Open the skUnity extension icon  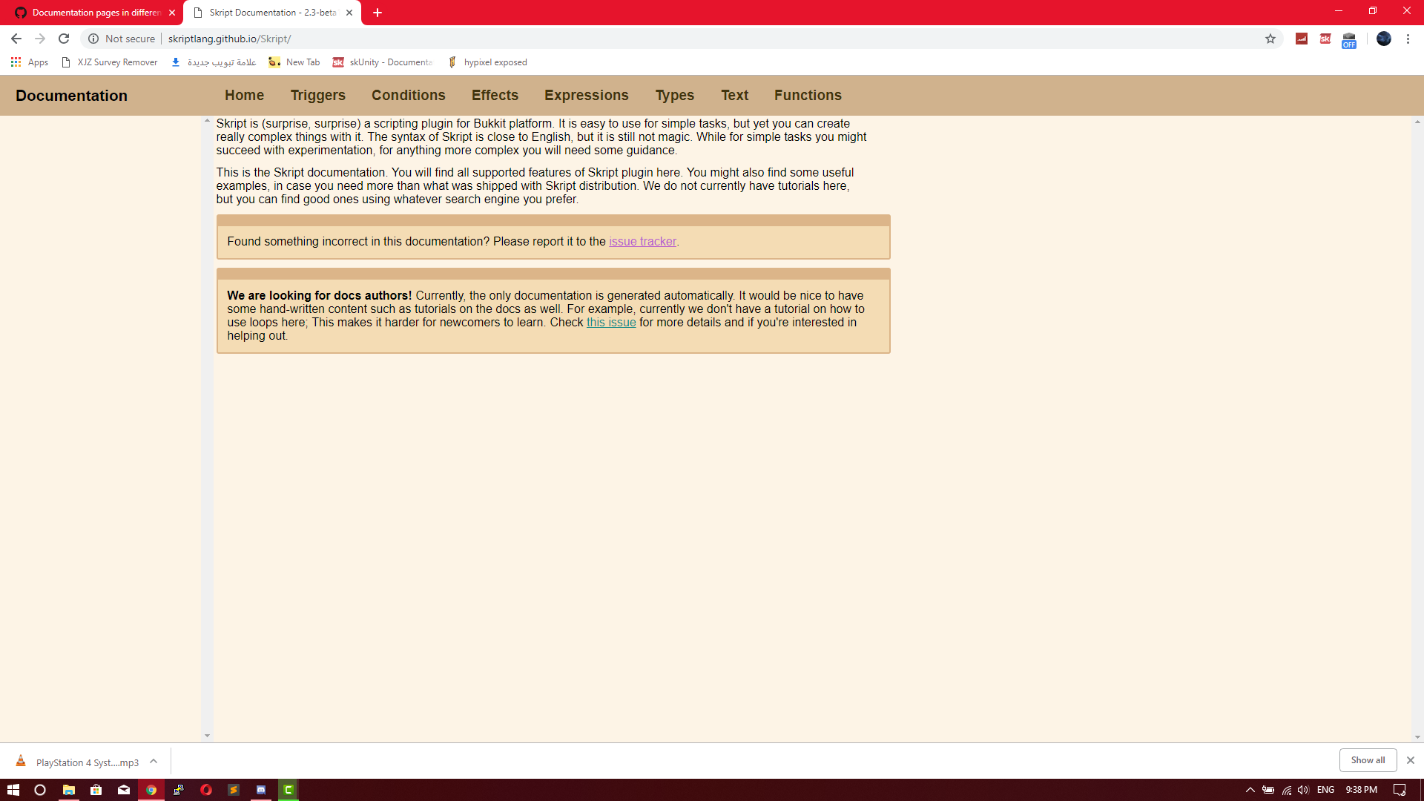click(x=1325, y=39)
